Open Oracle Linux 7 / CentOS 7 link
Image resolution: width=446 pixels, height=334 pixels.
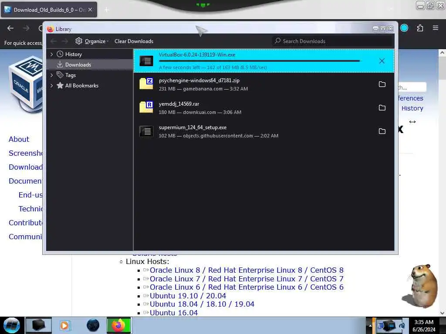tap(247, 279)
